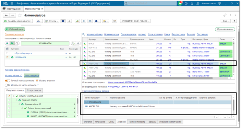The width and height of the screenshot is (241, 129).
Task: Check the Пустой артикул row checkbox
Action: click(x=7, y=53)
